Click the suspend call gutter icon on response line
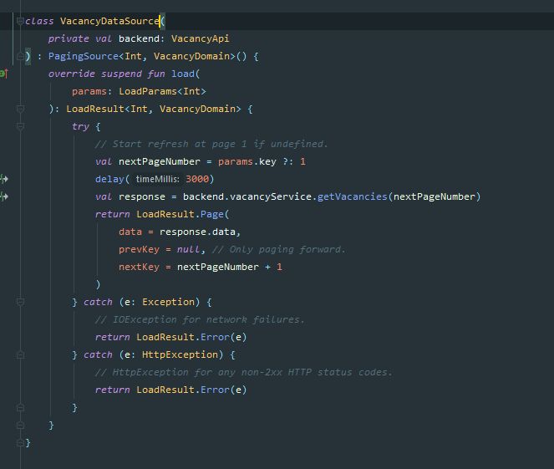This screenshot has width=554, height=469. click(4, 196)
